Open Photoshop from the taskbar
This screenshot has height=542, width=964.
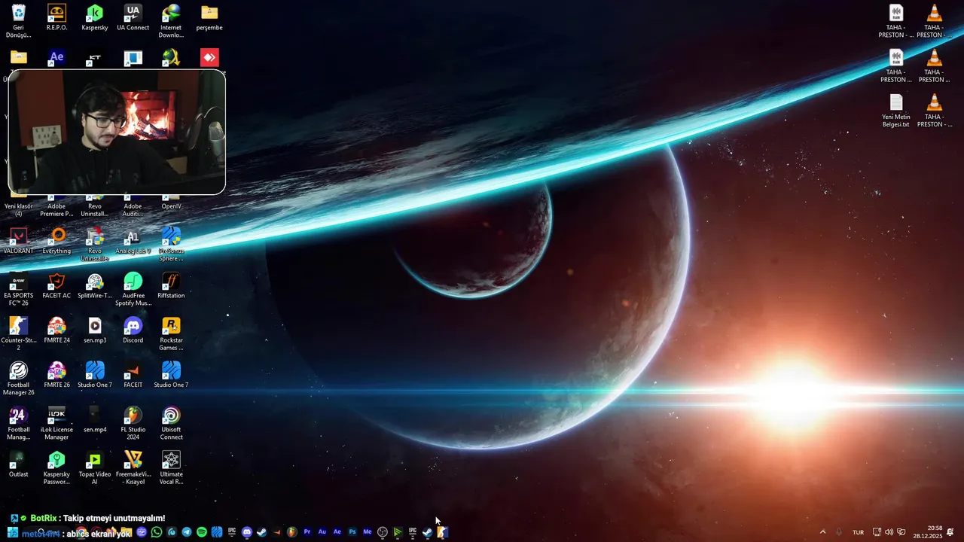(352, 532)
